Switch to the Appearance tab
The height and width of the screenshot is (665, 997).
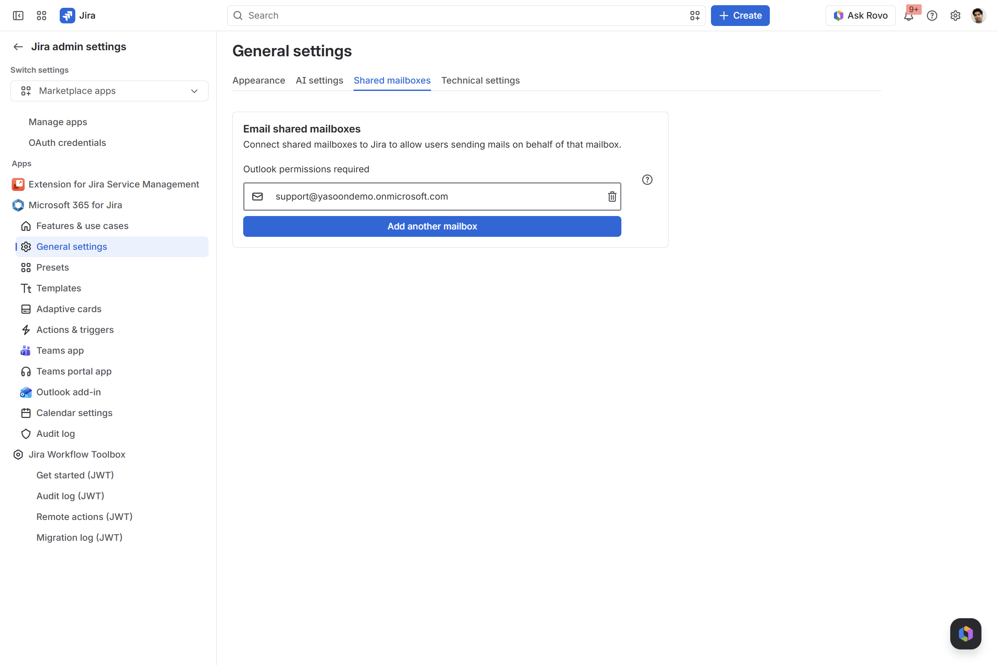(x=259, y=81)
